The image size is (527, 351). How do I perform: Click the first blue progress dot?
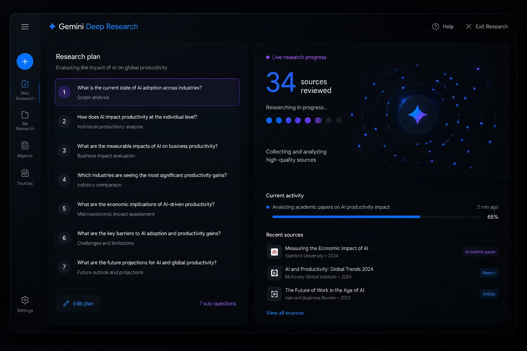269,120
